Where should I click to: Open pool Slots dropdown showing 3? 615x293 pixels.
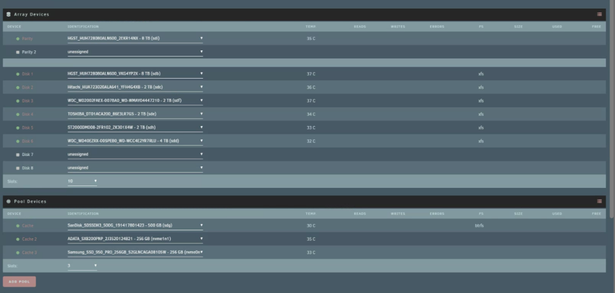click(82, 265)
